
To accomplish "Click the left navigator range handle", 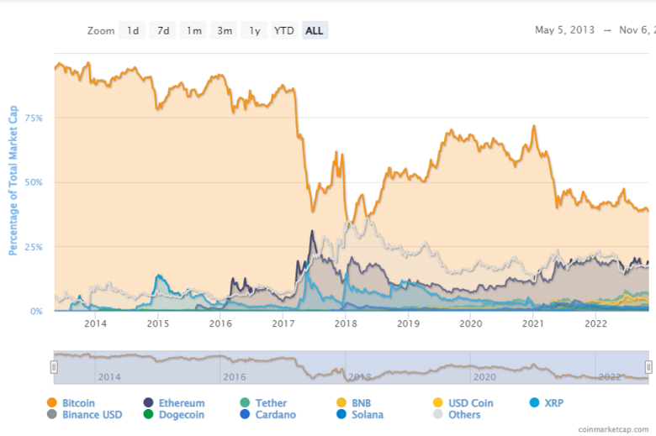I will (54, 367).
